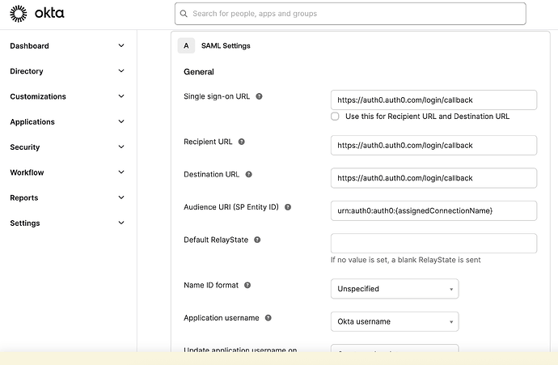The image size is (558, 365).
Task: Select Reports in the sidebar
Action: pos(24,197)
